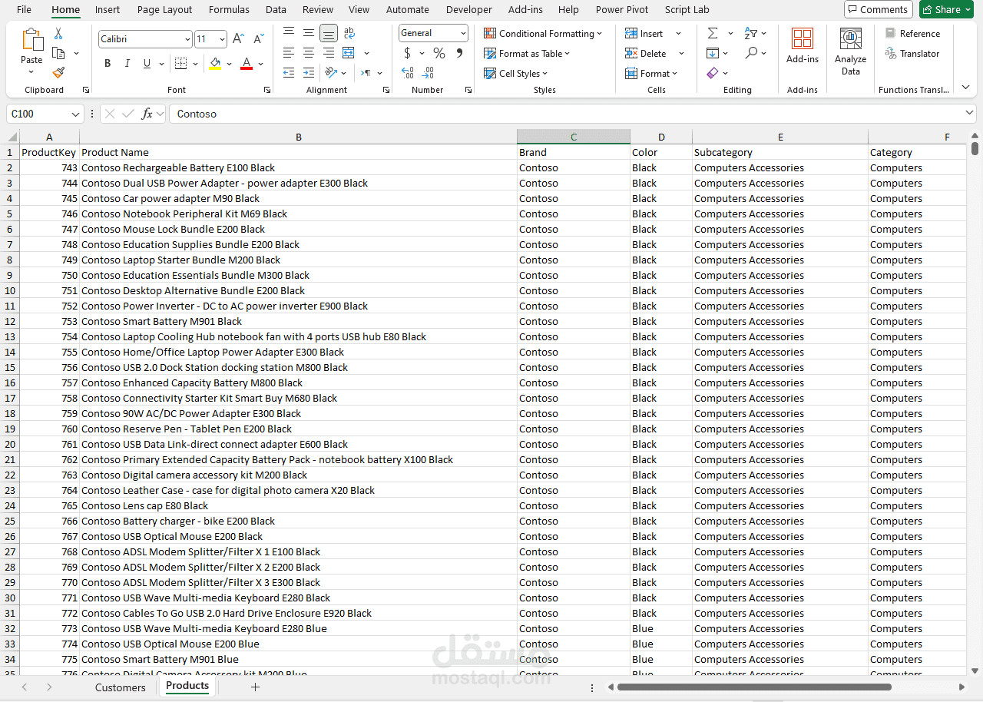Switch to the Customers sheet tab
Image resolution: width=983 pixels, height=702 pixels.
[120, 687]
